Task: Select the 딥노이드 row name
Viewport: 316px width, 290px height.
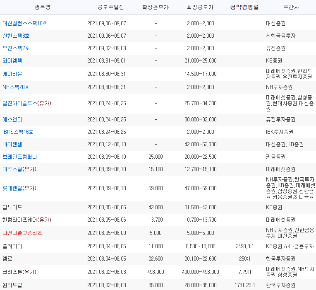Action: 12,208
